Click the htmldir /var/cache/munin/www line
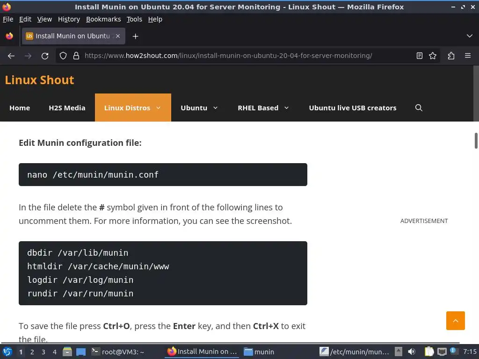The height and width of the screenshot is (359, 479). click(98, 266)
